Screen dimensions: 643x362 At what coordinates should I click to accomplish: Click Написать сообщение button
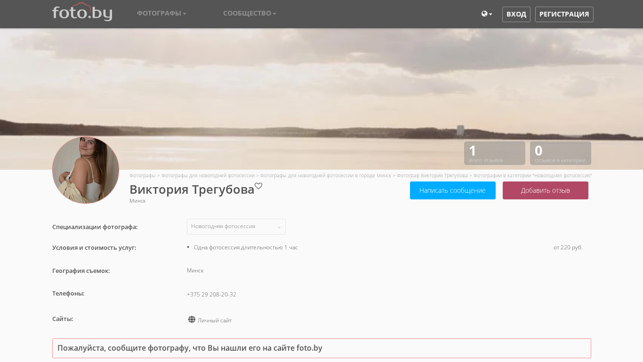point(452,190)
